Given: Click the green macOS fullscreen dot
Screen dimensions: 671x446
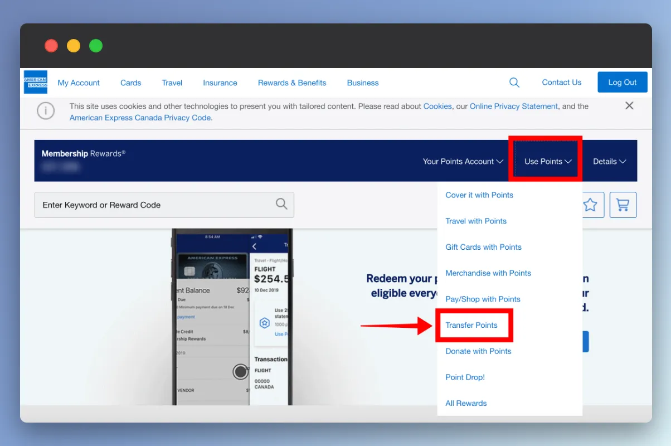Looking at the screenshot, I should click(x=96, y=46).
